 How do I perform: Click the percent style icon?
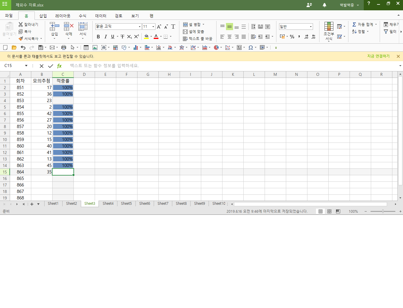point(292,37)
